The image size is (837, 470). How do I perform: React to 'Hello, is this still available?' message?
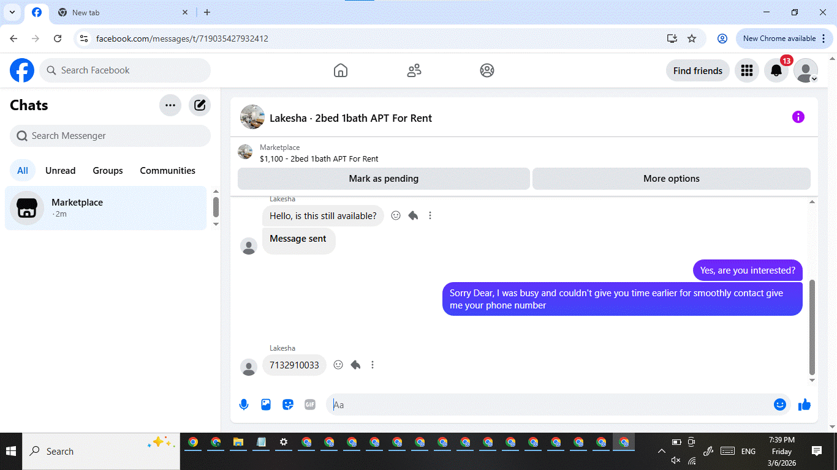pyautogui.click(x=396, y=215)
